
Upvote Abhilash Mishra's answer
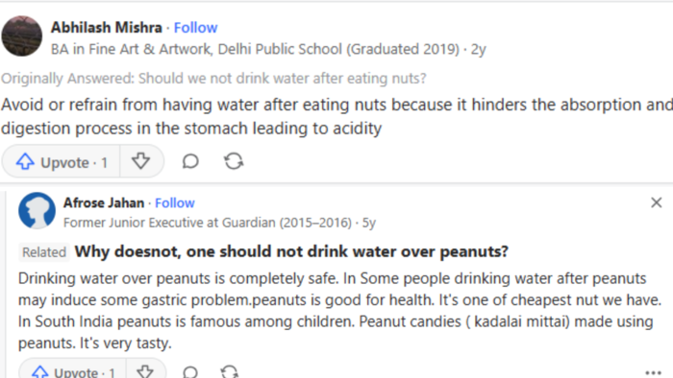coord(61,162)
